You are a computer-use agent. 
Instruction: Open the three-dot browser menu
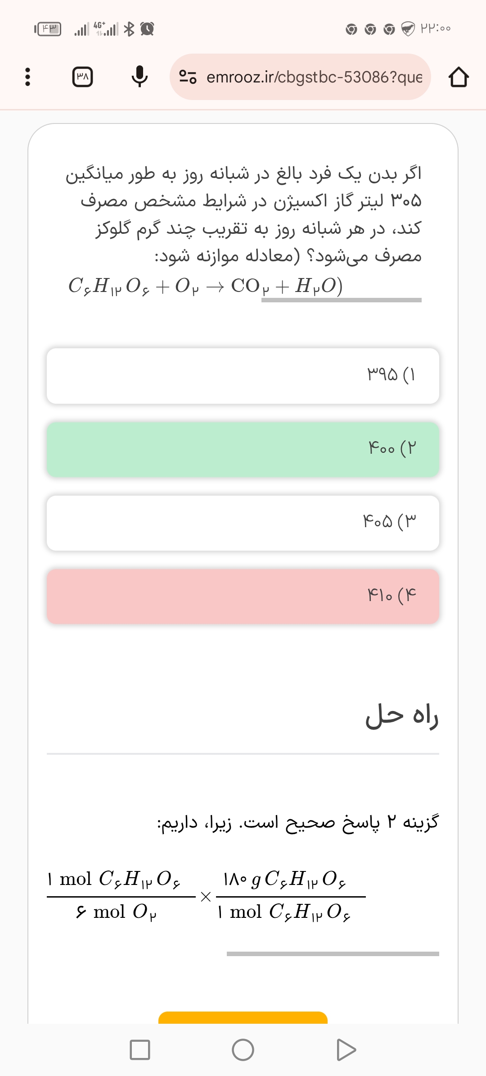[x=28, y=77]
